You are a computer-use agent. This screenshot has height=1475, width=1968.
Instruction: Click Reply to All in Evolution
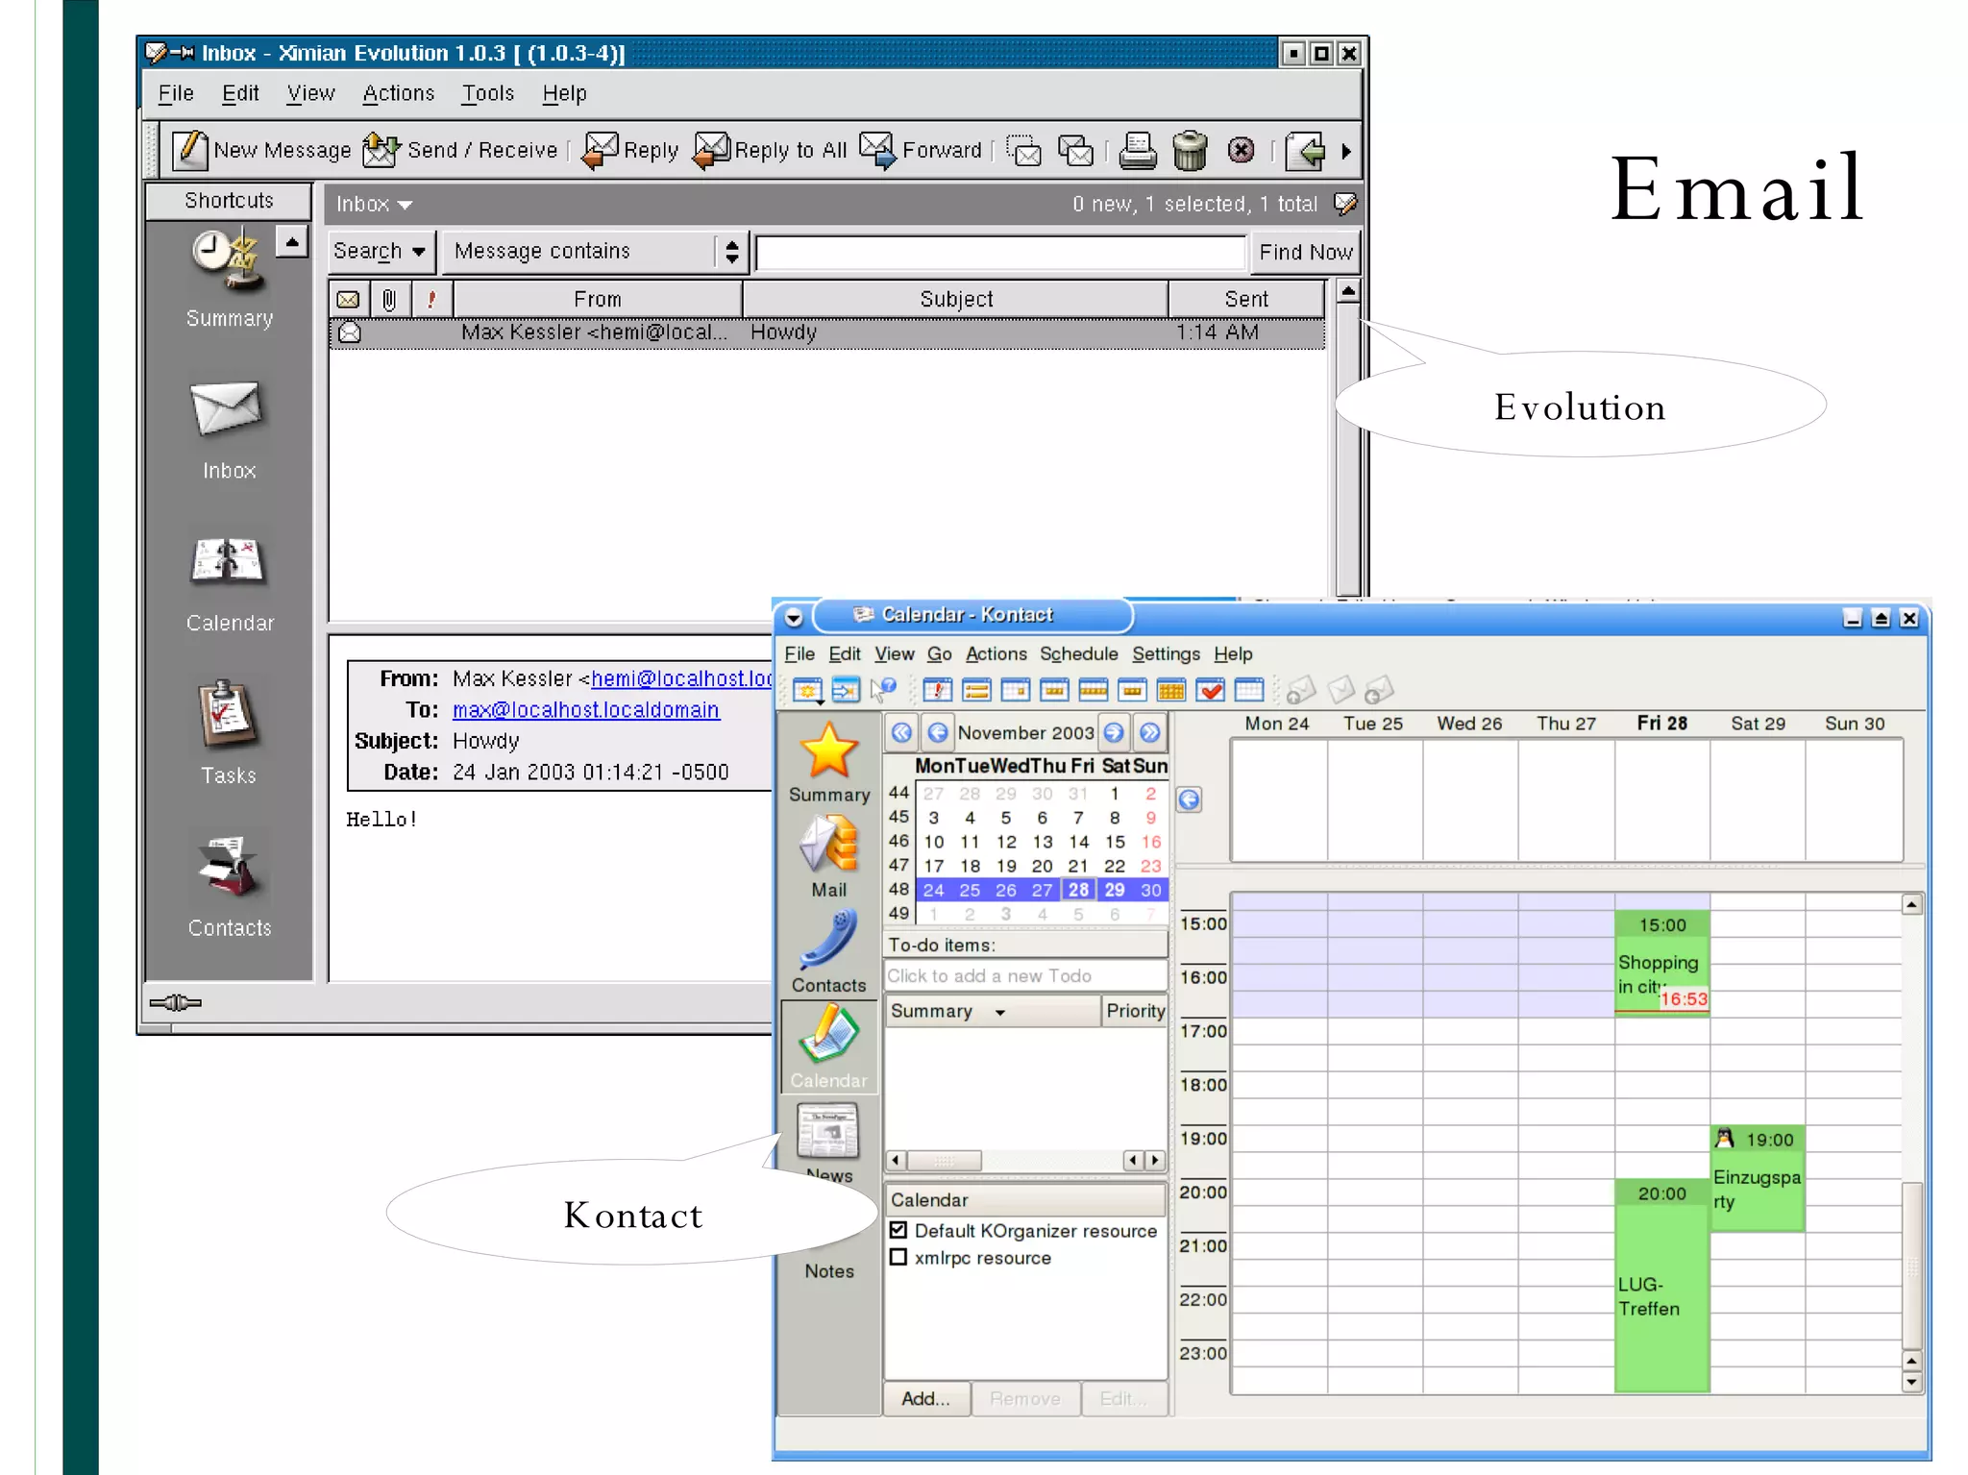[x=771, y=151]
